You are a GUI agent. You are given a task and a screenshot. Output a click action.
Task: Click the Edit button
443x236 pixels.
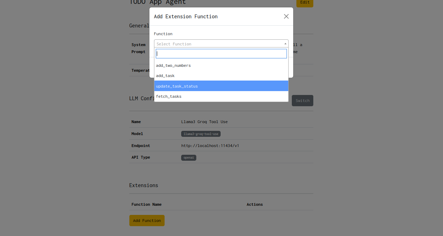click(304, 2)
